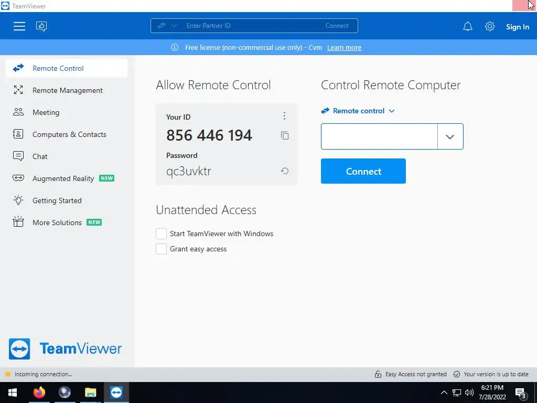Click the TeamViewer taskbar icon
The height and width of the screenshot is (403, 537).
pyautogui.click(x=116, y=393)
